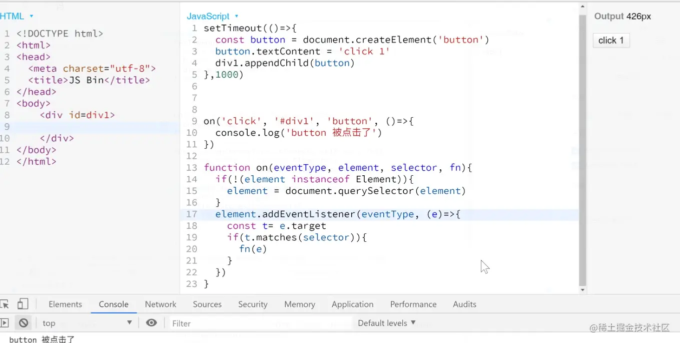
Task: Click 'if(!(element instanceof Element)){' line
Action: tap(314, 179)
